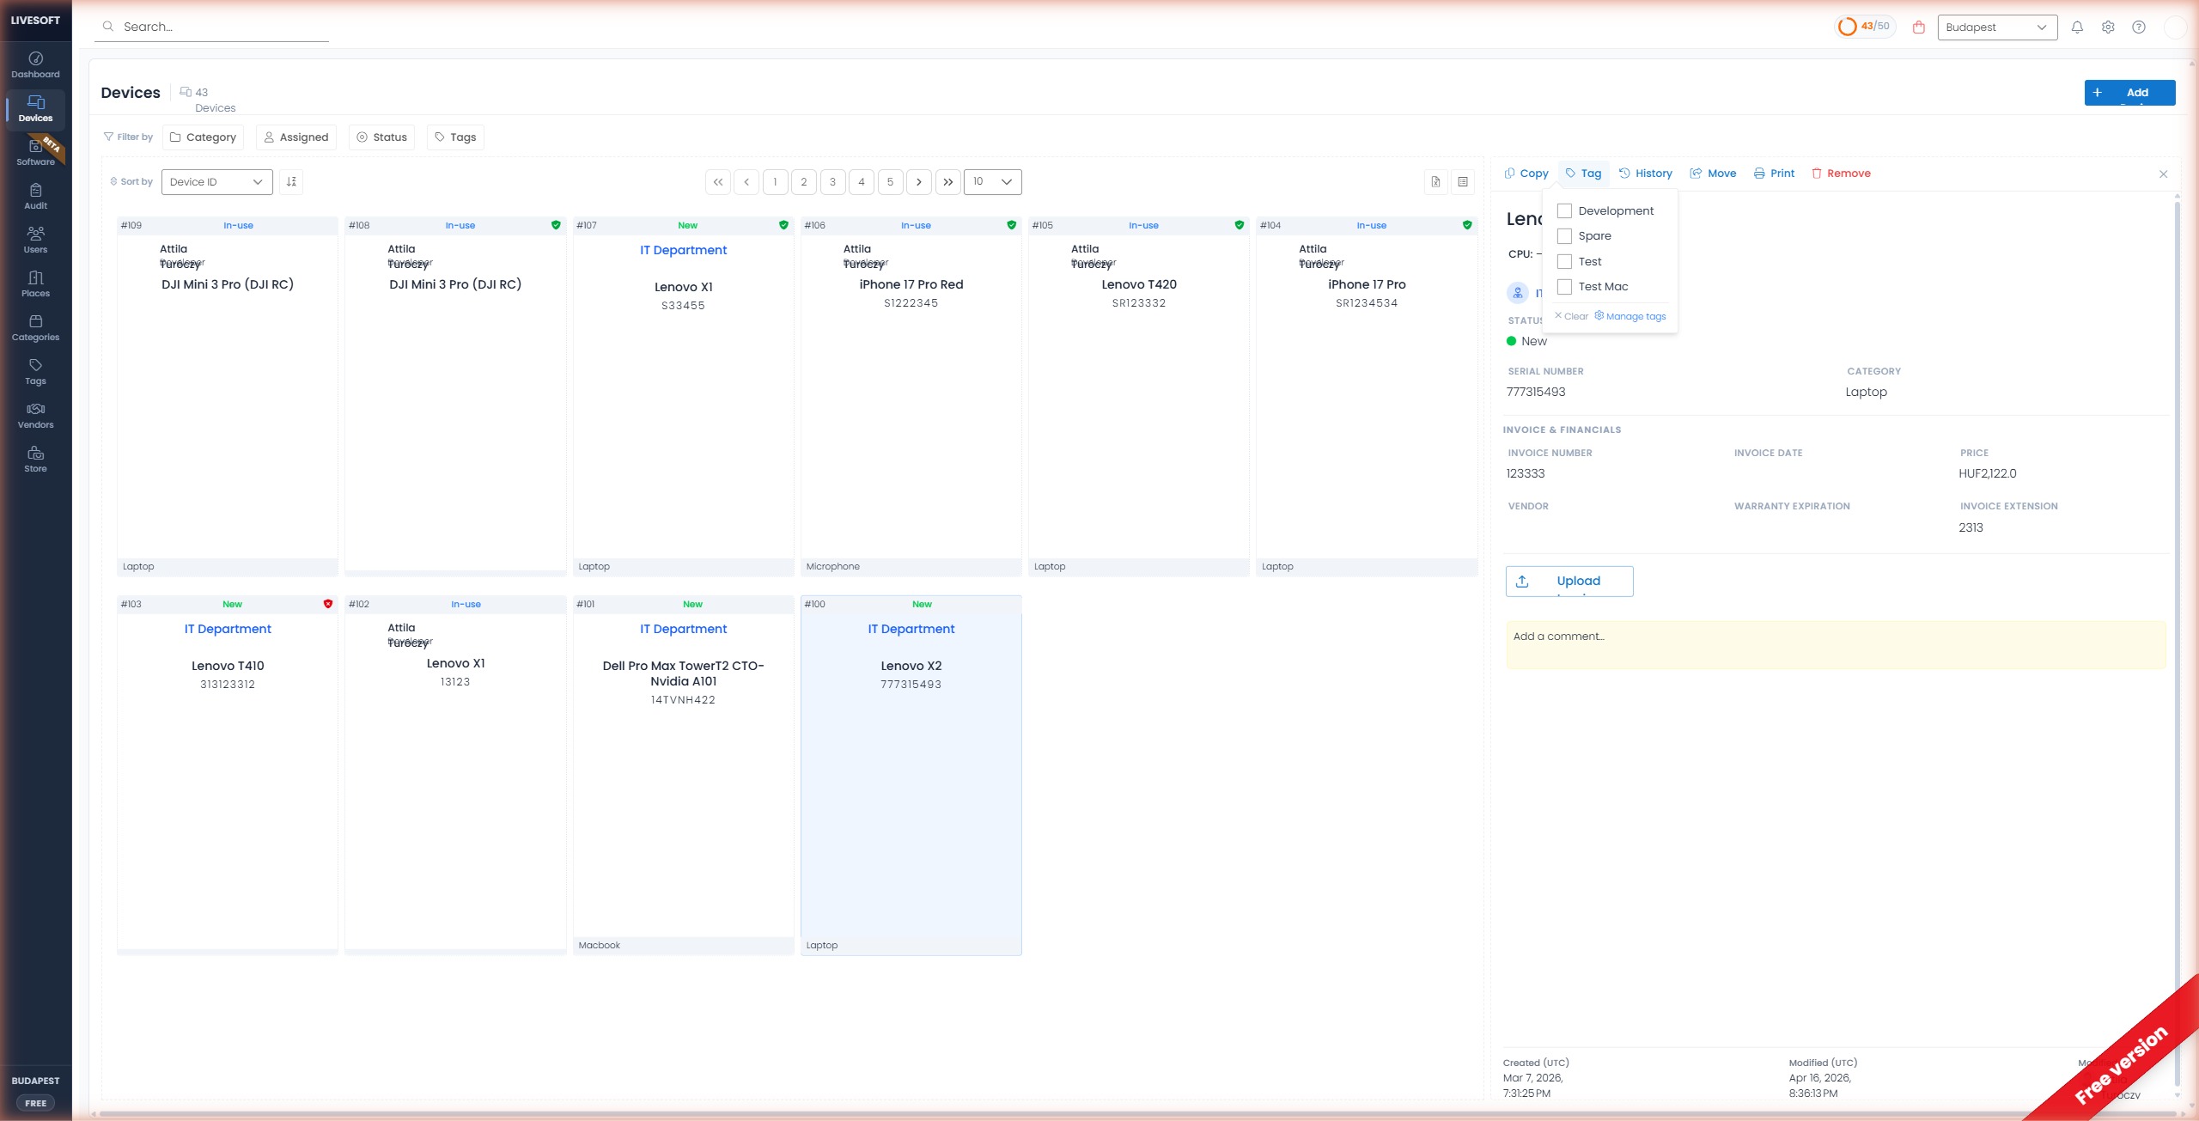Clear the selected tags
The image size is (2199, 1121).
[x=1571, y=316]
